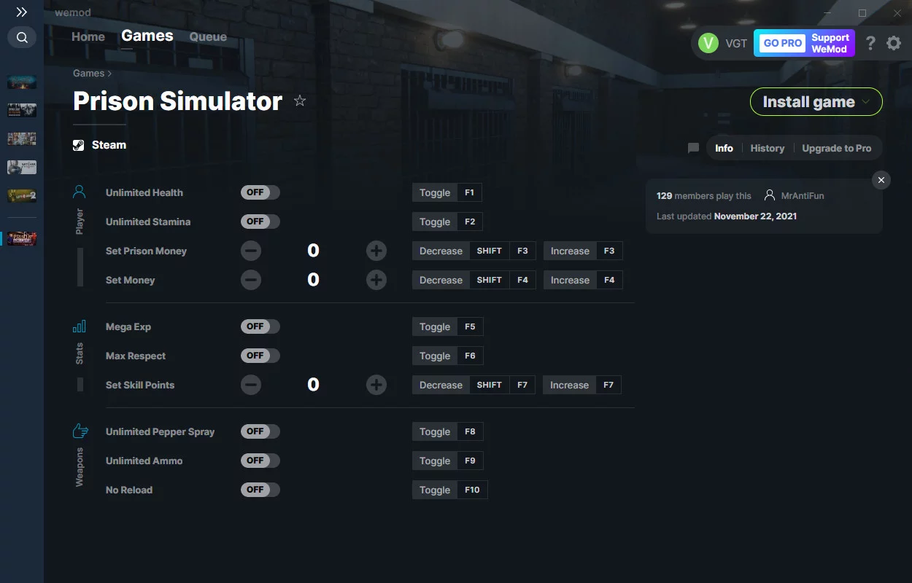The image size is (912, 583).
Task: Increase Set Prison Money with plus icon
Action: coord(376,251)
